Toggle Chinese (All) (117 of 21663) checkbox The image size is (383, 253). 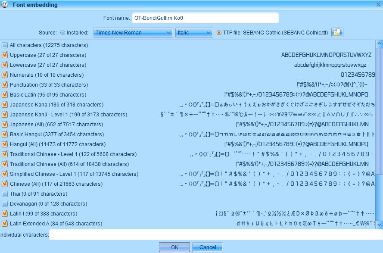[x=5, y=184]
